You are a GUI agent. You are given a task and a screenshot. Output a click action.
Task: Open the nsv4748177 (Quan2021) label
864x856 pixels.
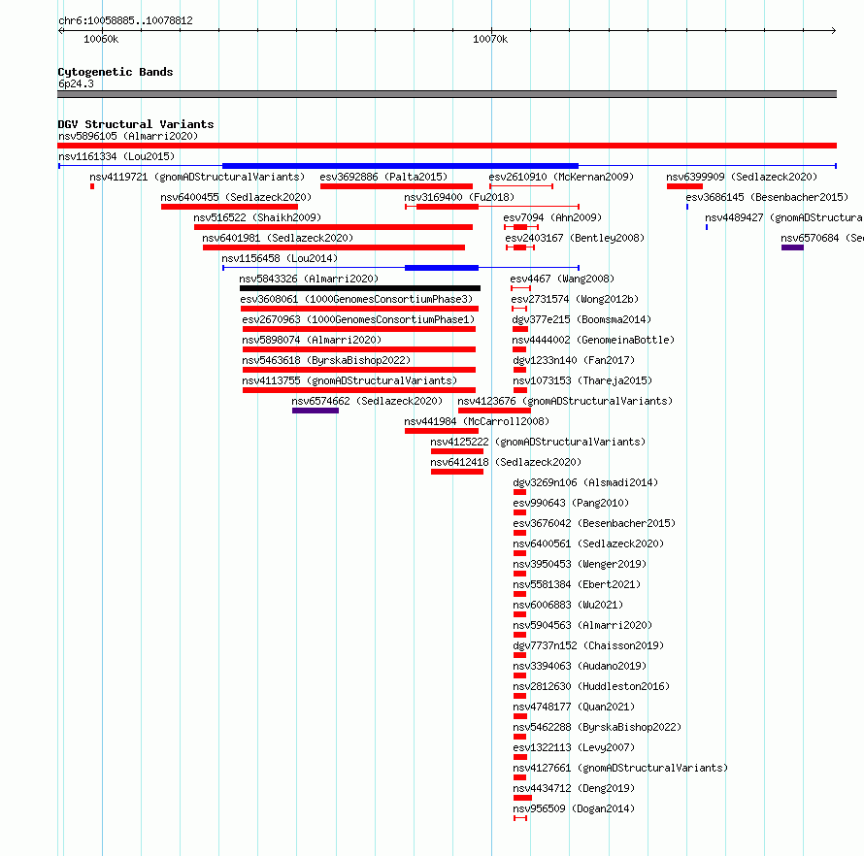pyautogui.click(x=574, y=707)
